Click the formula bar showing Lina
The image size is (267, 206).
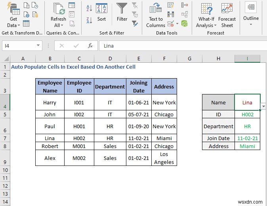point(183,46)
